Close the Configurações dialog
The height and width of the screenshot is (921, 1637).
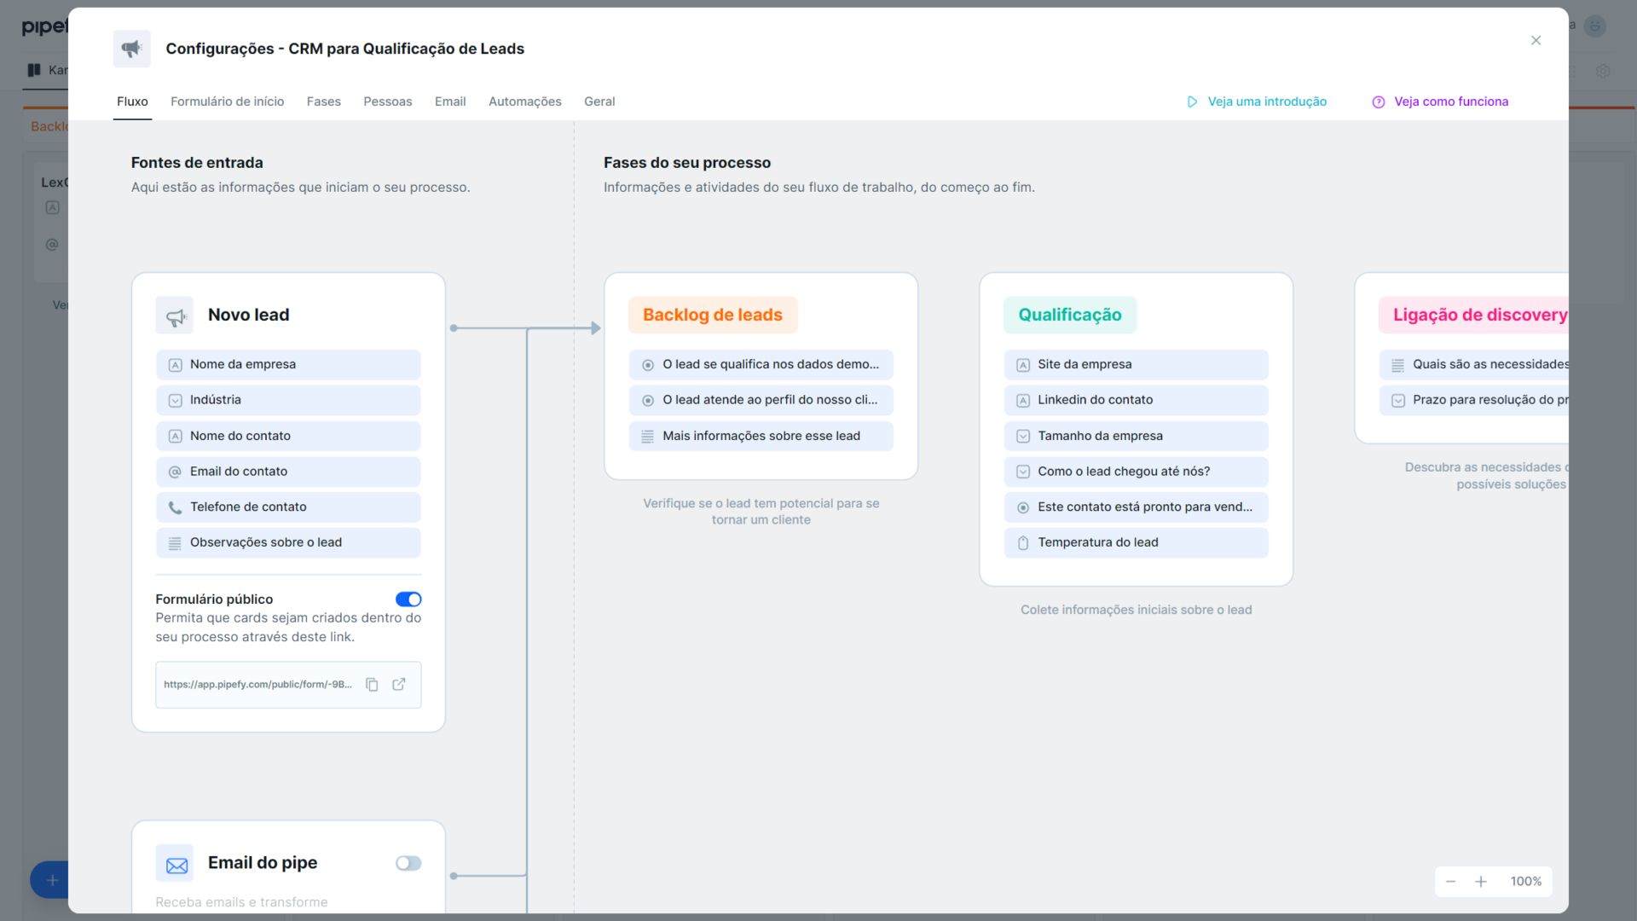coord(1536,40)
